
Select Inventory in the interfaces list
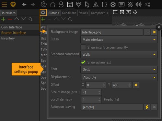(x=19, y=38)
